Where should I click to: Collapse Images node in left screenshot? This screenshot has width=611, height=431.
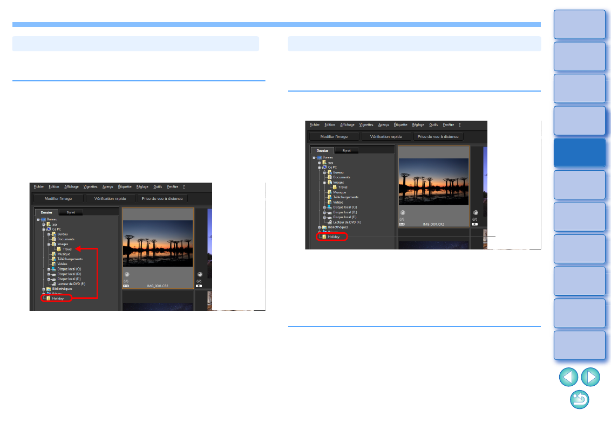[x=49, y=245]
